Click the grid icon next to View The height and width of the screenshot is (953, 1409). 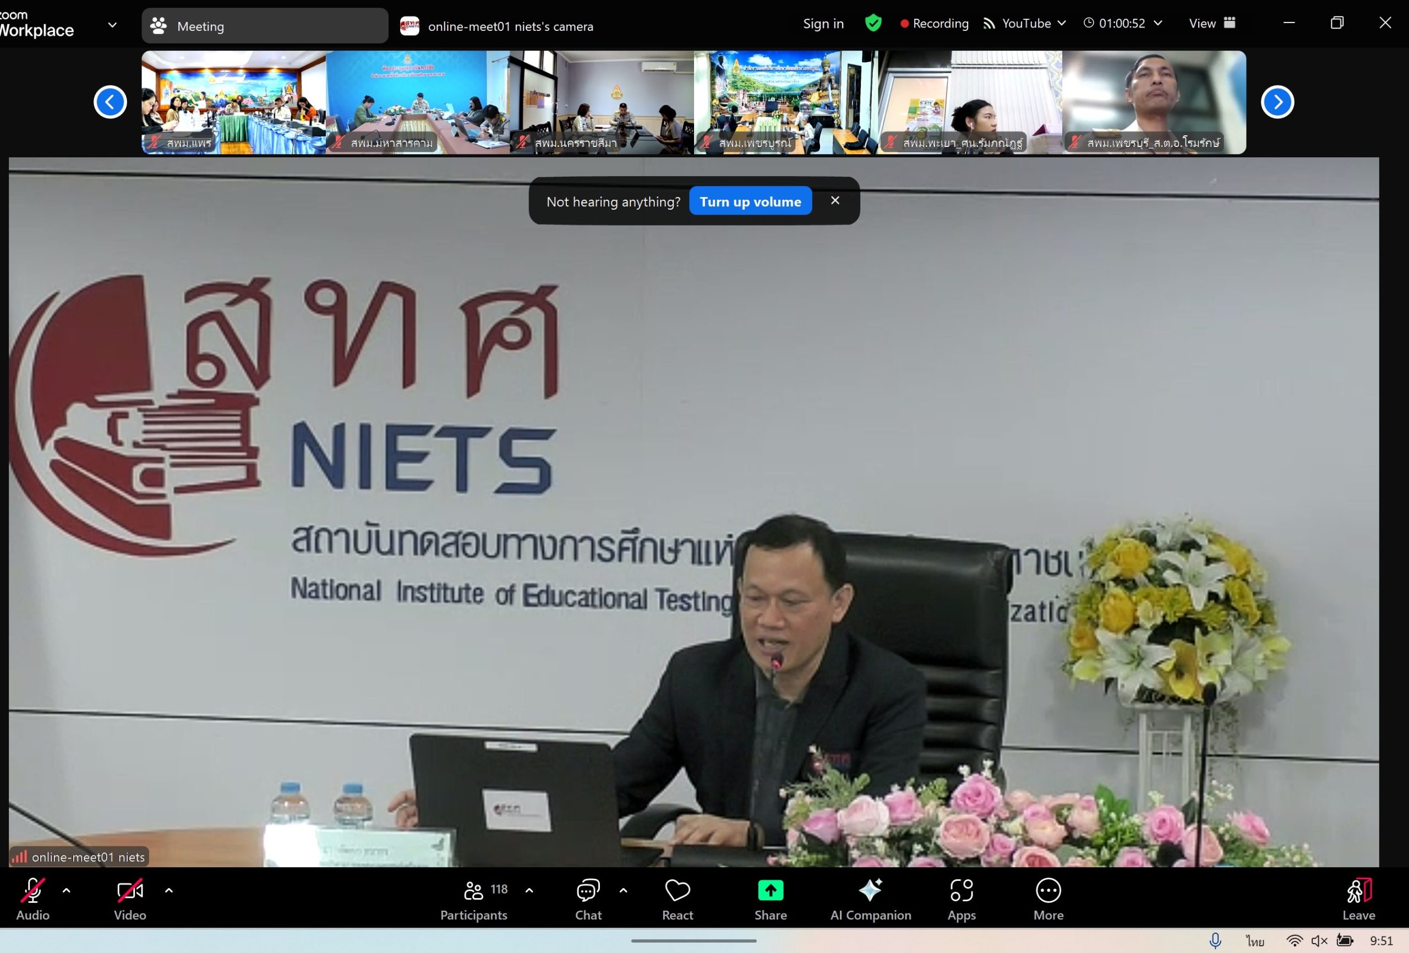point(1230,23)
